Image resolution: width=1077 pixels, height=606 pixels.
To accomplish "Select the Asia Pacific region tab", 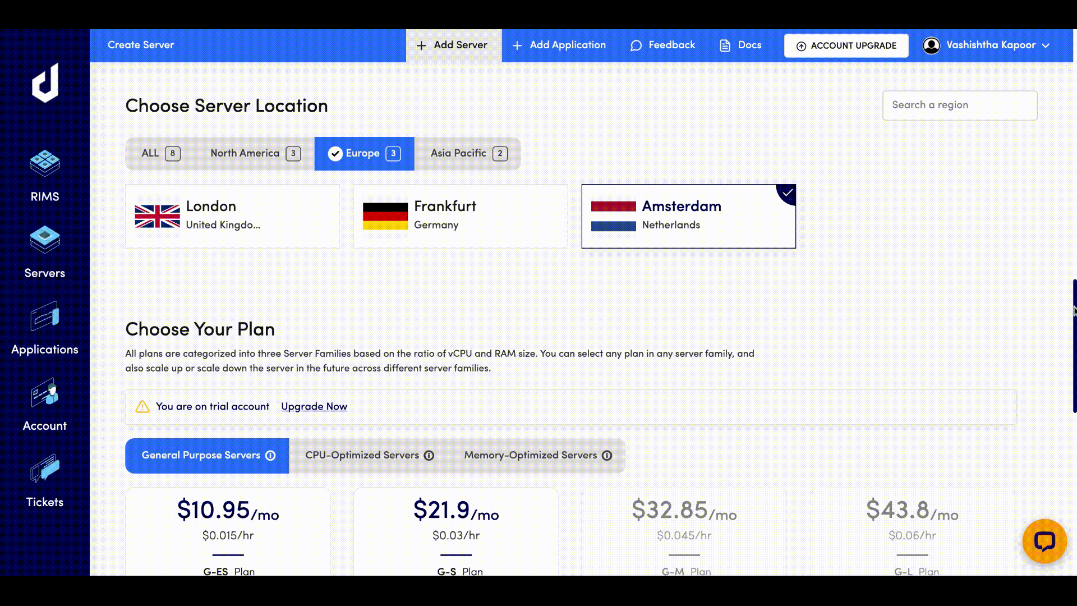I will (x=468, y=154).
